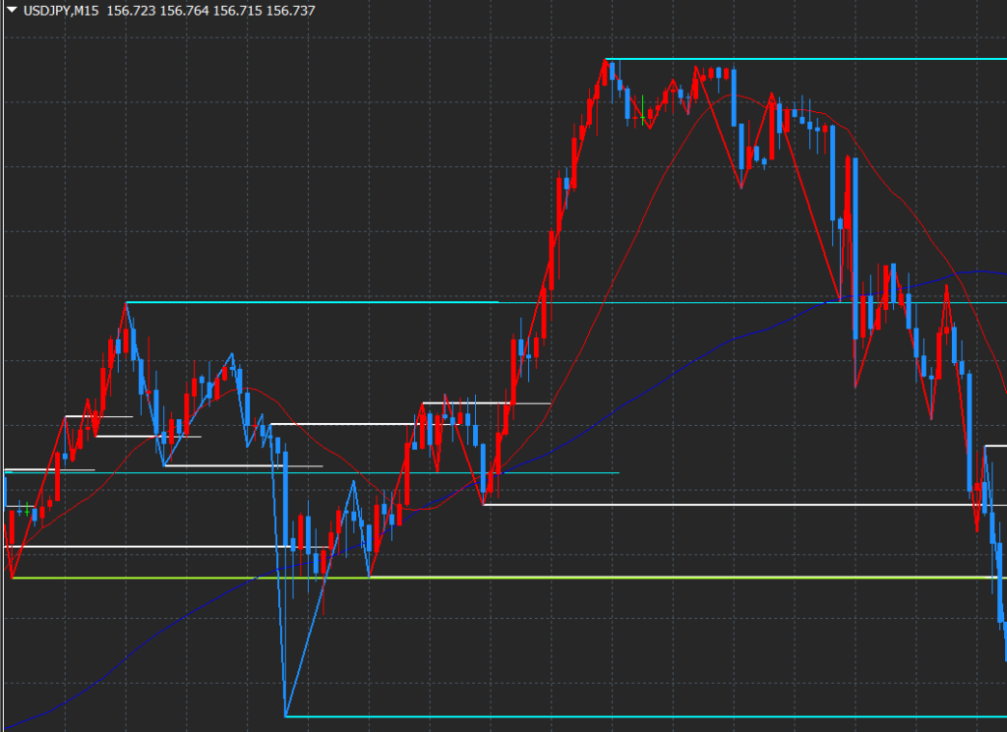Click the small green cross marker at left
Screen dimensions: 1007x732
(24, 510)
